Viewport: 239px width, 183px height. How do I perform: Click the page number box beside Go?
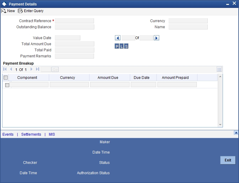pyautogui.click(x=46, y=69)
